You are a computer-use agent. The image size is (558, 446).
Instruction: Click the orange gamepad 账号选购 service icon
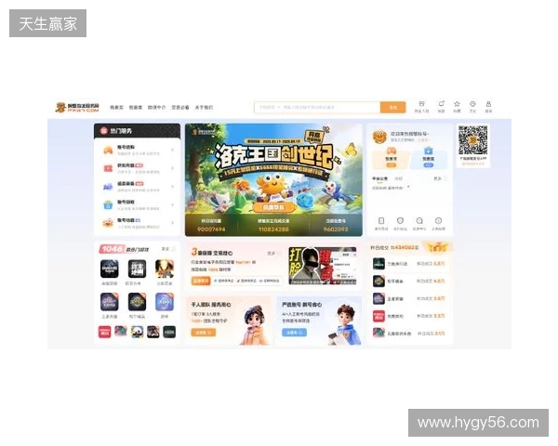click(108, 151)
